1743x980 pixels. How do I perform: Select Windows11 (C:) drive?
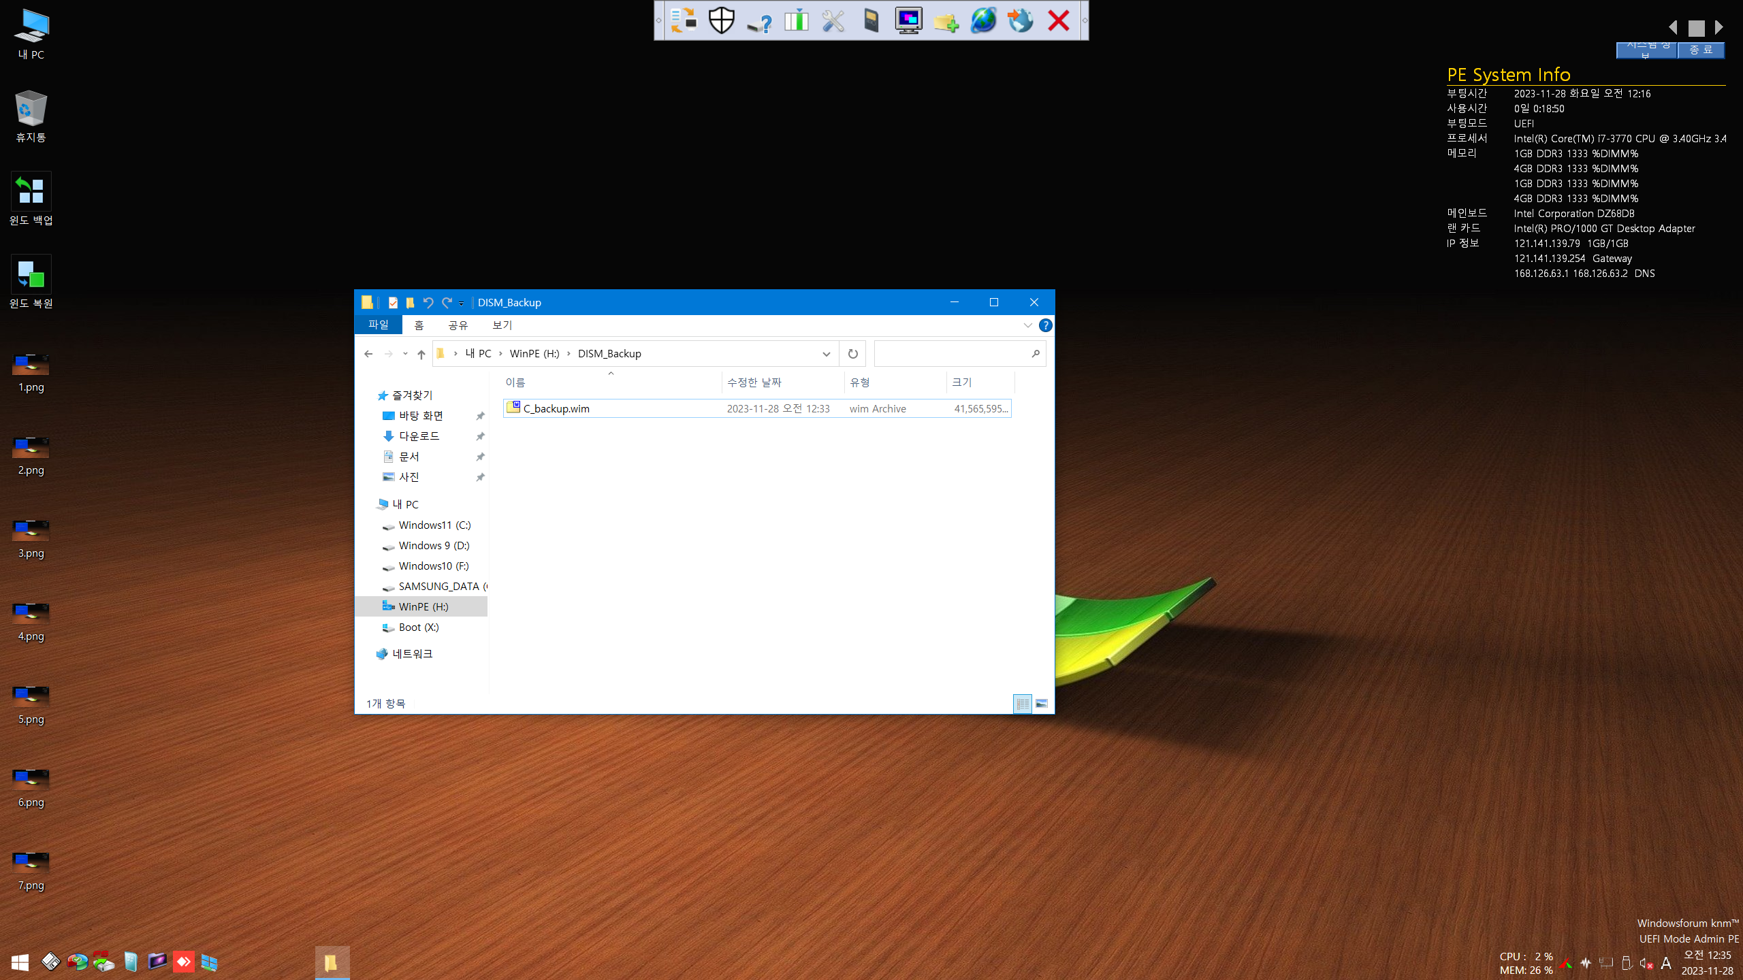[434, 525]
